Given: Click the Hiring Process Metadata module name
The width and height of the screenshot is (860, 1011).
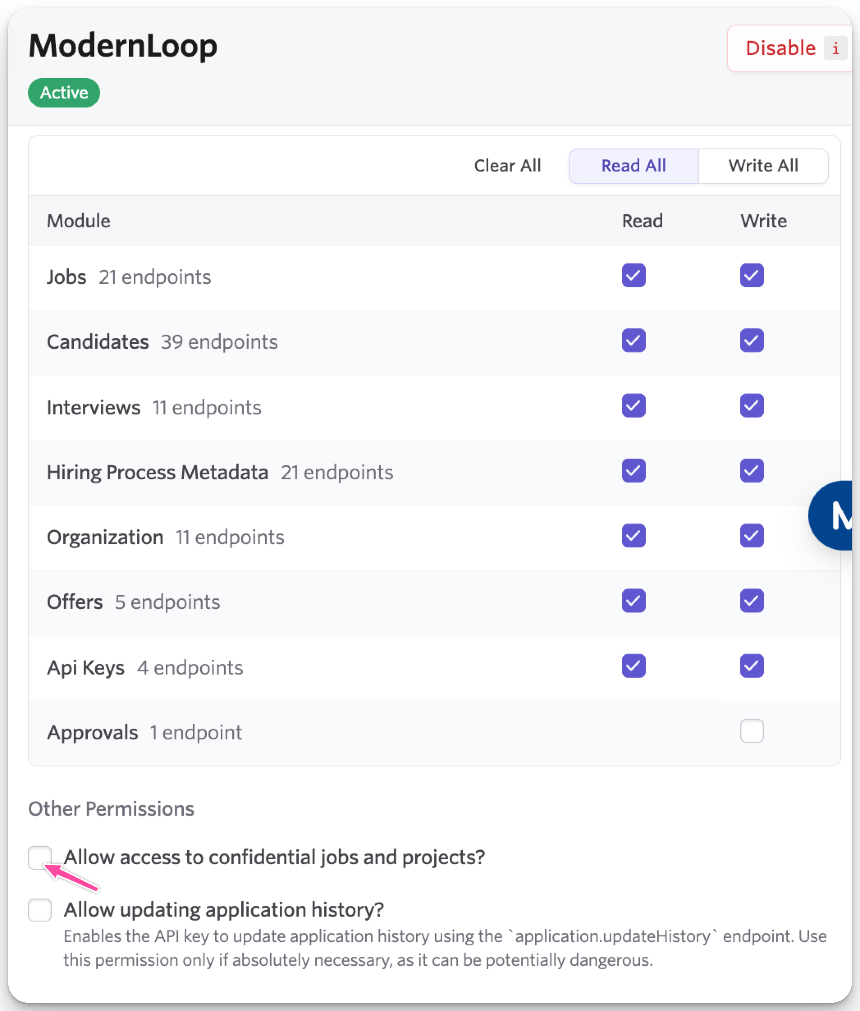Looking at the screenshot, I should [158, 472].
